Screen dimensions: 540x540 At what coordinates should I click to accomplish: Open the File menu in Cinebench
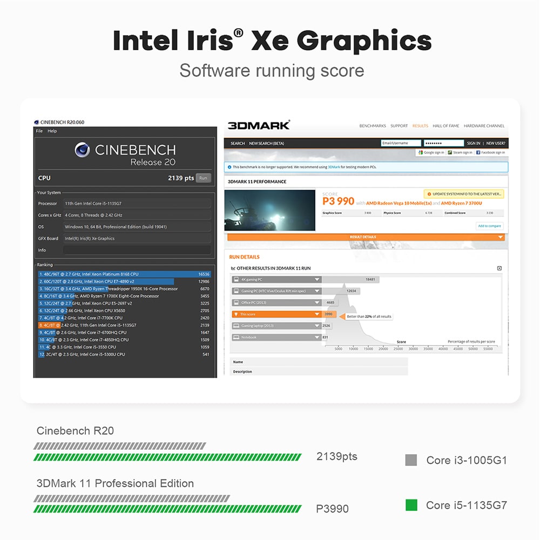click(39, 131)
